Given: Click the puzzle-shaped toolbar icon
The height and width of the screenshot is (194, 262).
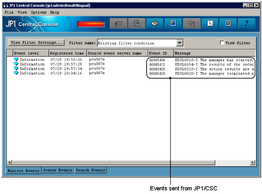Looking at the screenshot, I should coord(210,24).
